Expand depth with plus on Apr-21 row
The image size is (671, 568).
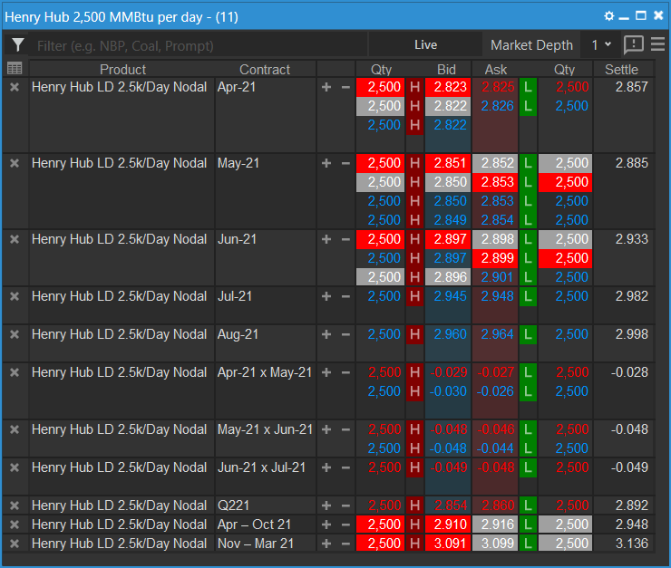tap(326, 87)
